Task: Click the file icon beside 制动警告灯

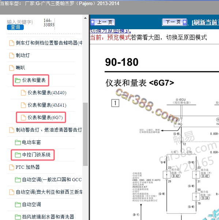Action: (12, 130)
